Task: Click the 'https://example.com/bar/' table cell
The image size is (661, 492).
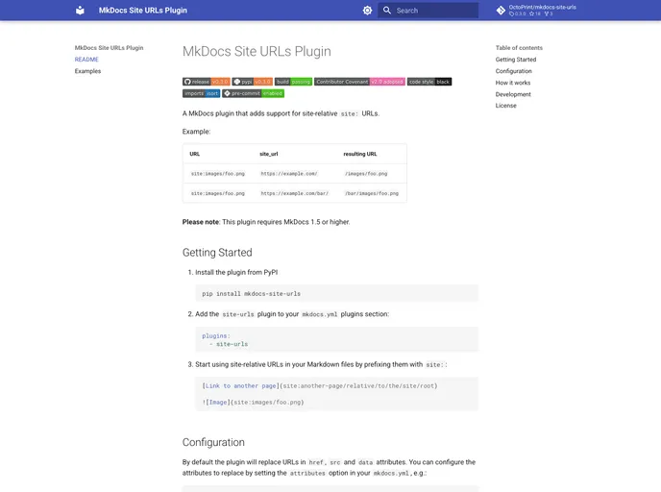Action: (x=295, y=193)
